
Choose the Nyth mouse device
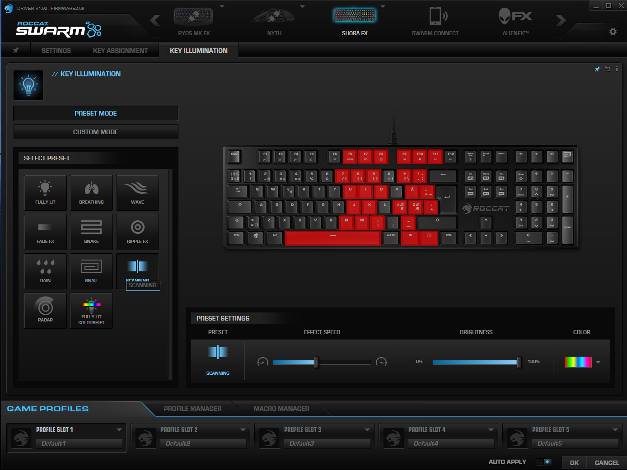274,21
